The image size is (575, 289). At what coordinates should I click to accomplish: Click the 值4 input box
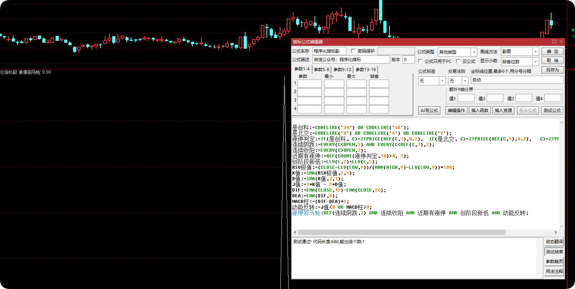[553, 98]
